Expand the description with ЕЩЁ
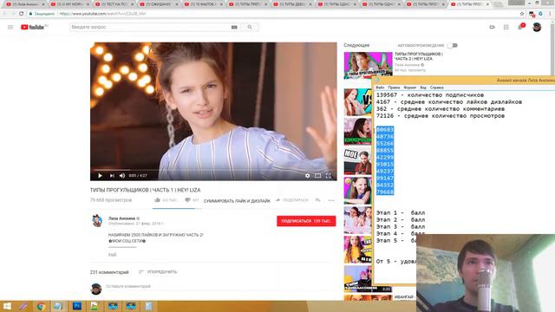The image size is (555, 312). pyautogui.click(x=112, y=255)
